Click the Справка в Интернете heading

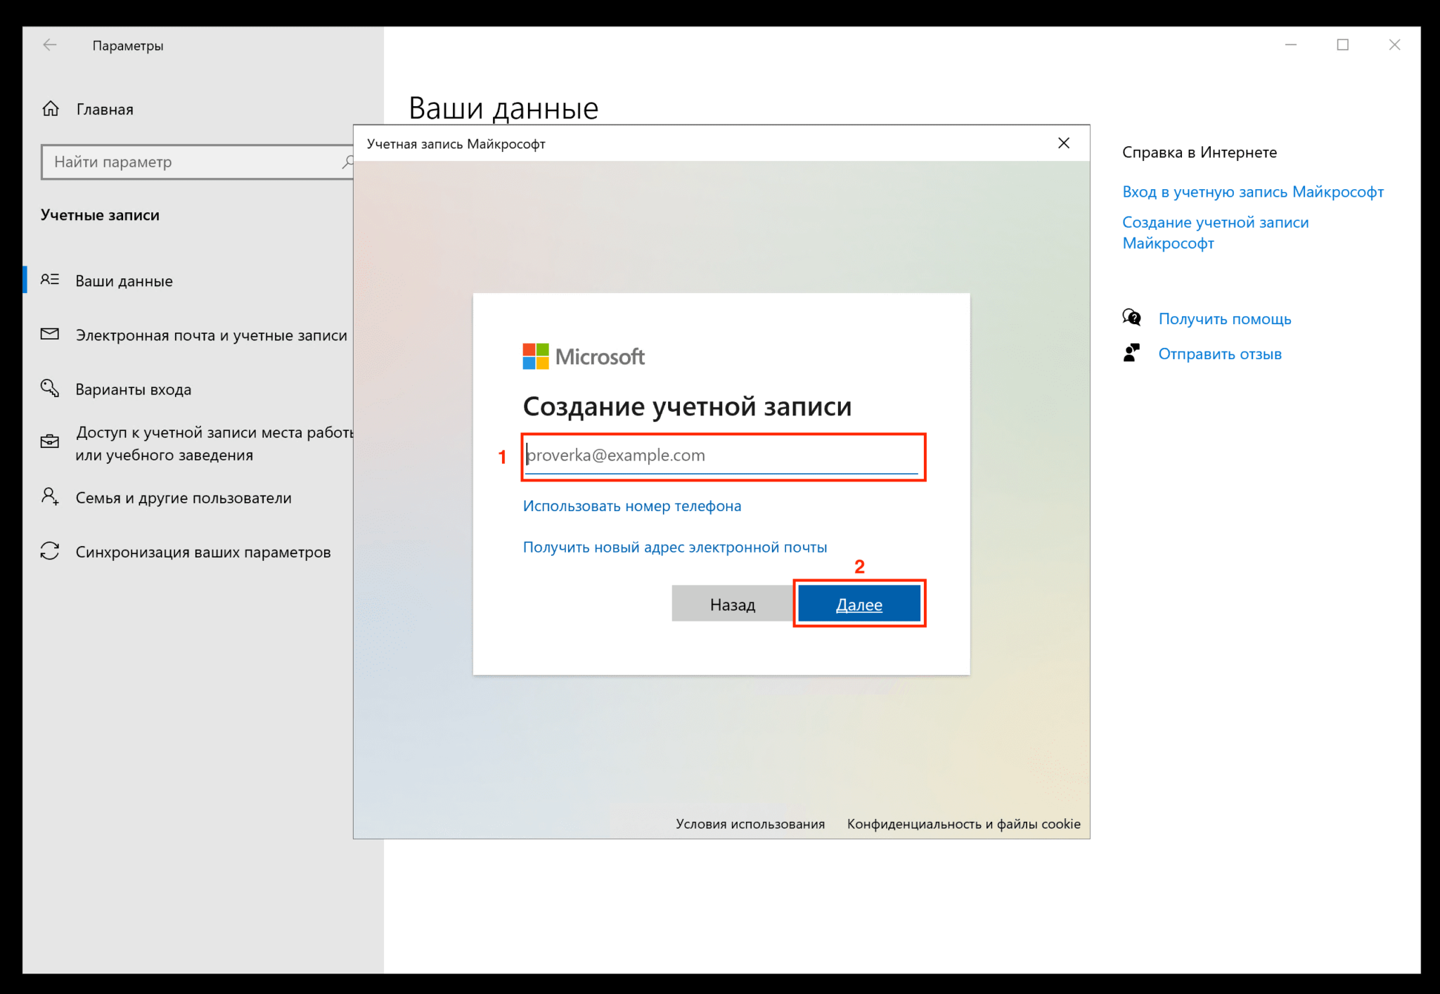tap(1199, 153)
